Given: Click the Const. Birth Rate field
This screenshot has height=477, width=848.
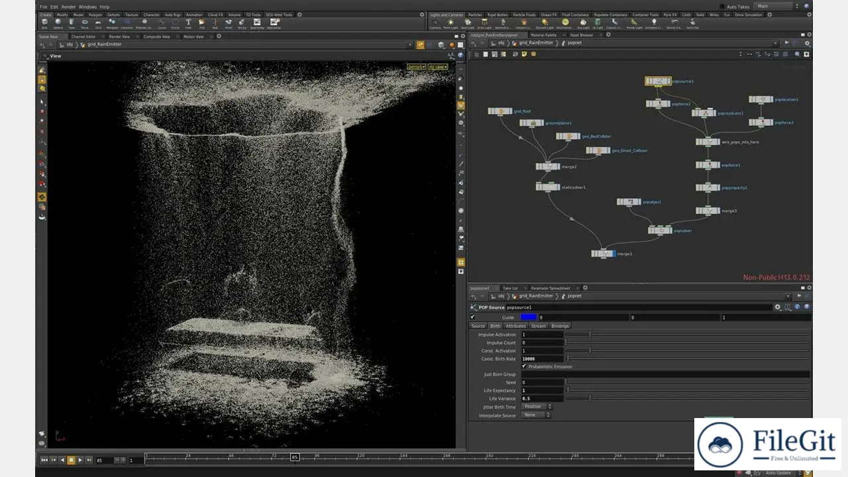Looking at the screenshot, I should click(542, 358).
